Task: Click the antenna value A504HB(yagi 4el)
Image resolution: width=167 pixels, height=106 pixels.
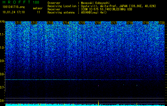Action: [x=94, y=12]
